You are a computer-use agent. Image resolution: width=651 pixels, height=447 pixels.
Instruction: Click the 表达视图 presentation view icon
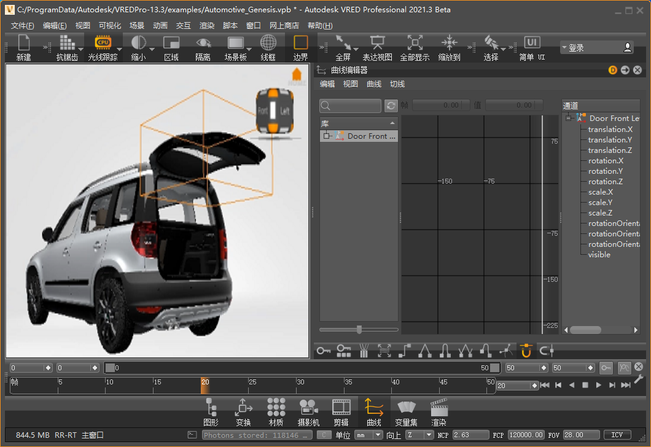tap(377, 43)
